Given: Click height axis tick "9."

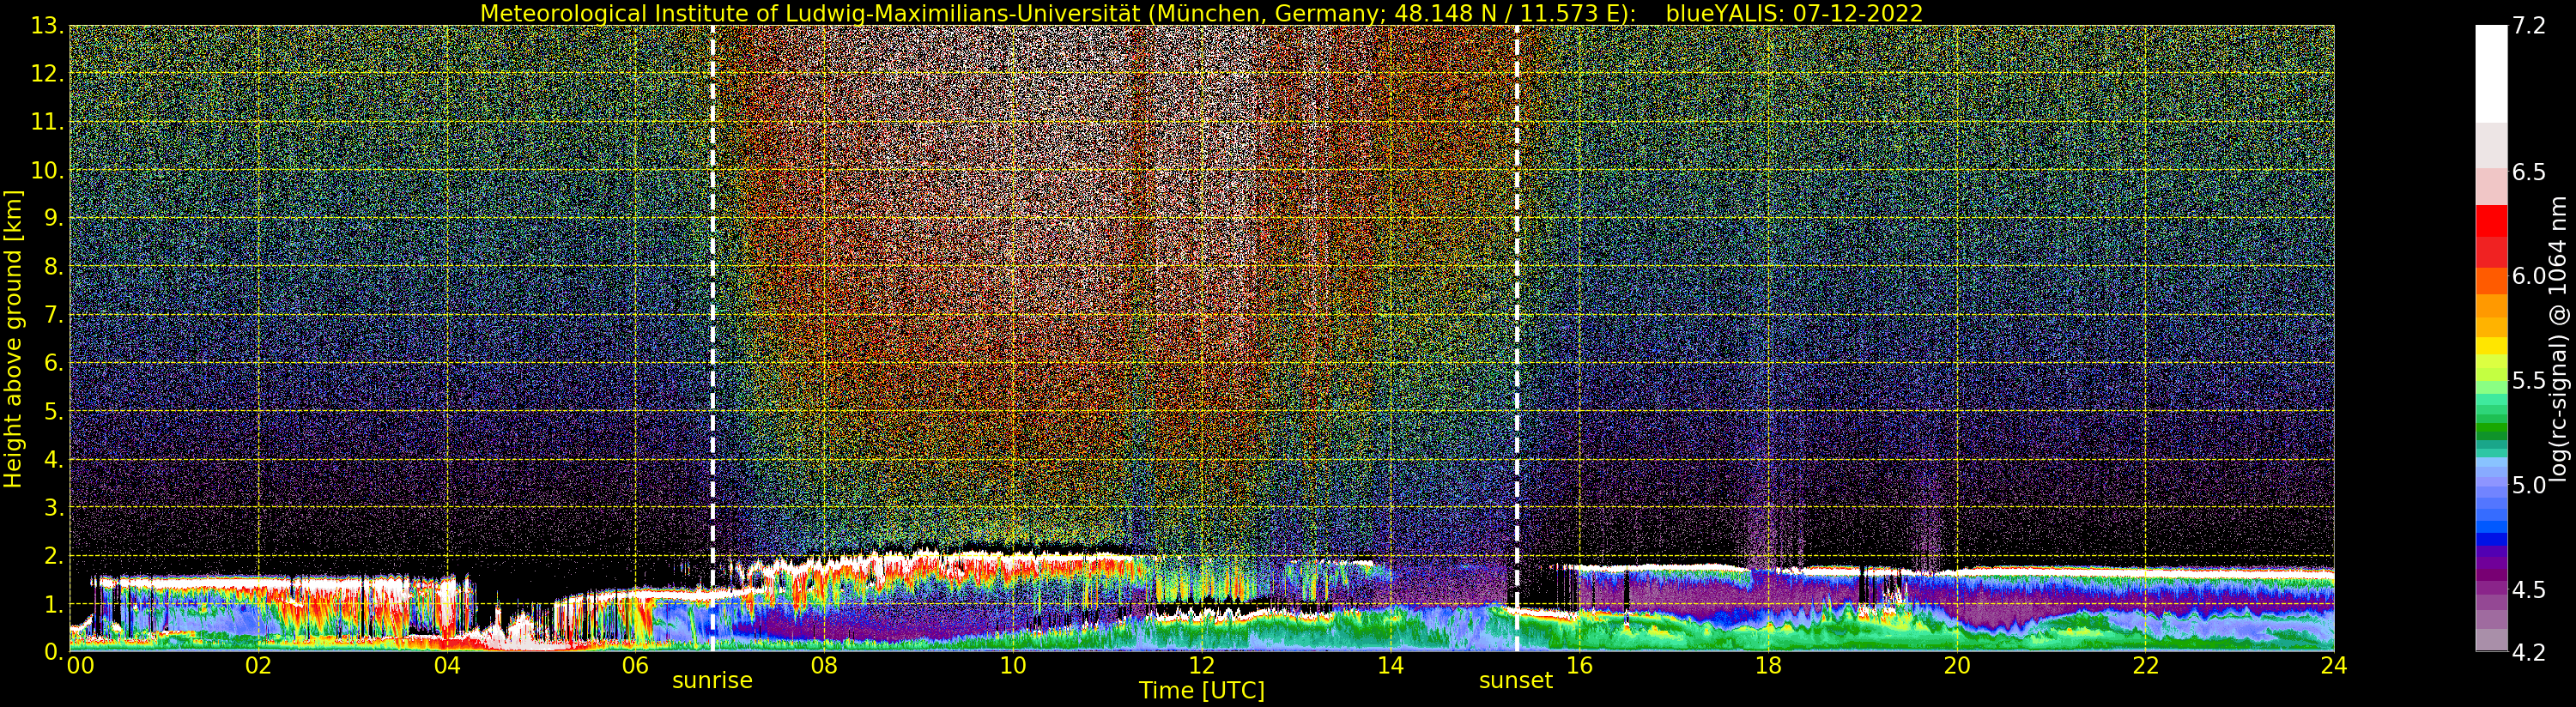Looking at the screenshot, I should pyautogui.click(x=54, y=219).
